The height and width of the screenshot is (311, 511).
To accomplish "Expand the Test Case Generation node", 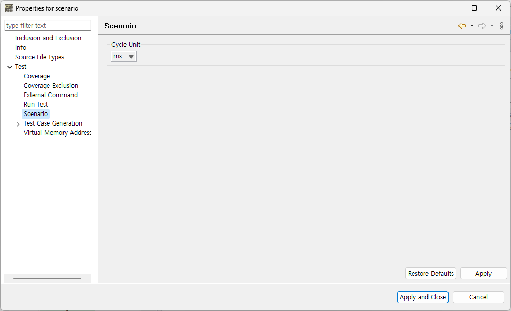I will (18, 124).
